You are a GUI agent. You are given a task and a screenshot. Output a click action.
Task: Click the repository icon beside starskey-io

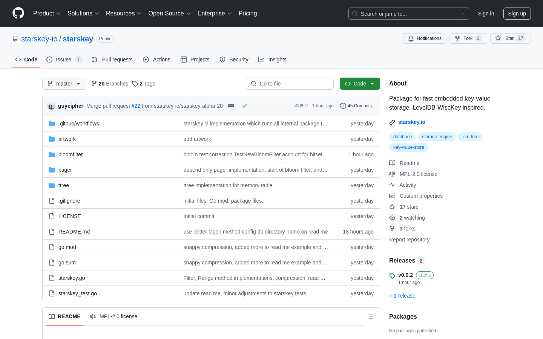pos(15,39)
